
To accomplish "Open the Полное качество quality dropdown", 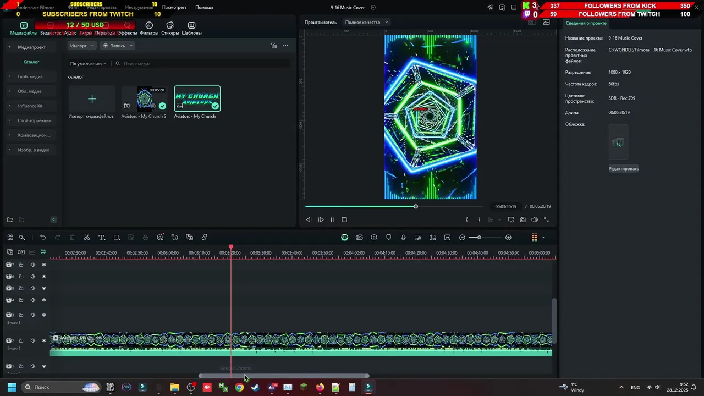I will 366,22.
